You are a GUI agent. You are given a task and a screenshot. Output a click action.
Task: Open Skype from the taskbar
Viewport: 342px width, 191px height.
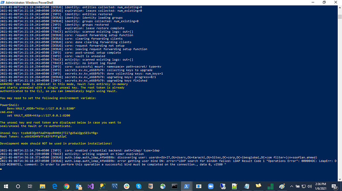click(x=138, y=186)
